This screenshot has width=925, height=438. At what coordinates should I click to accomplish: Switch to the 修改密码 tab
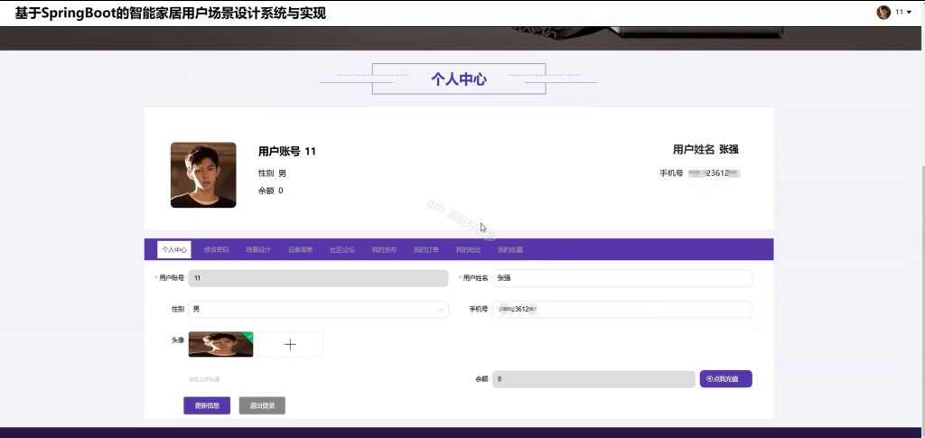pyautogui.click(x=217, y=250)
